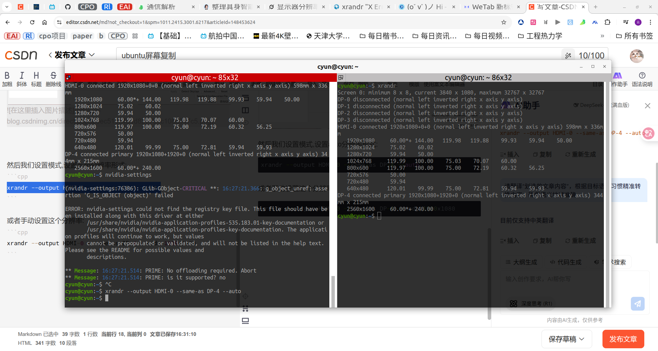The height and width of the screenshot is (351, 658).
Task: Open the cpo项目 bookmark
Action: click(52, 36)
